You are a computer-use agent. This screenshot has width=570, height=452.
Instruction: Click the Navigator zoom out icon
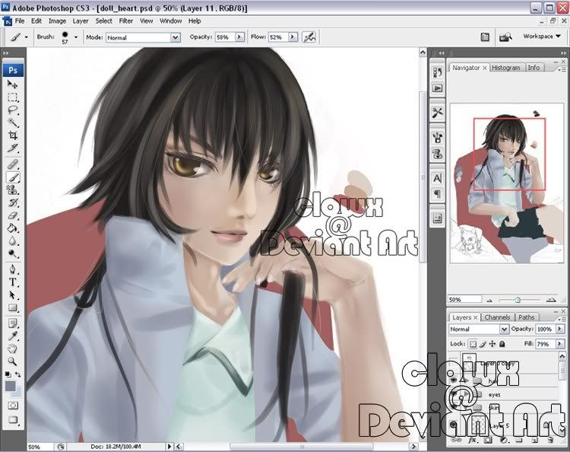[x=489, y=301]
